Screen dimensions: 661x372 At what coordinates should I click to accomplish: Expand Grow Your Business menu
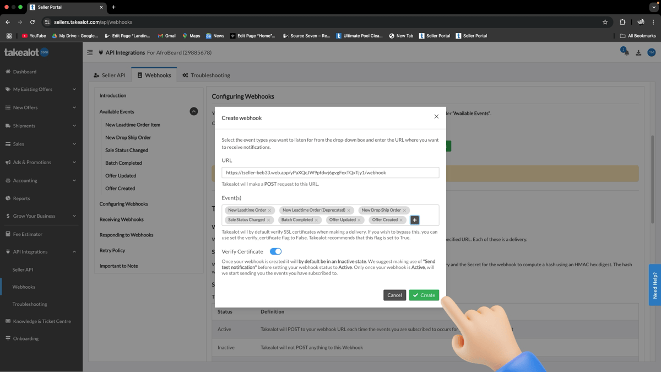coord(41,216)
